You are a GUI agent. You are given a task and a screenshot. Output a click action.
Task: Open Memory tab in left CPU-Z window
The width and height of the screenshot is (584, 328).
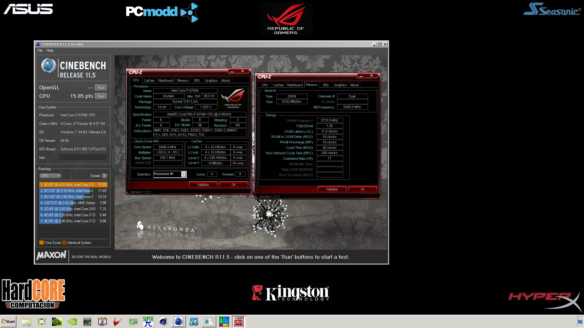pos(183,80)
